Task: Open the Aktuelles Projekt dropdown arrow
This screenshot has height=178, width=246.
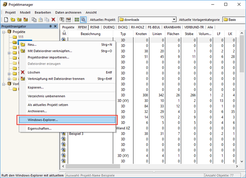Action: pyautogui.click(x=174, y=20)
